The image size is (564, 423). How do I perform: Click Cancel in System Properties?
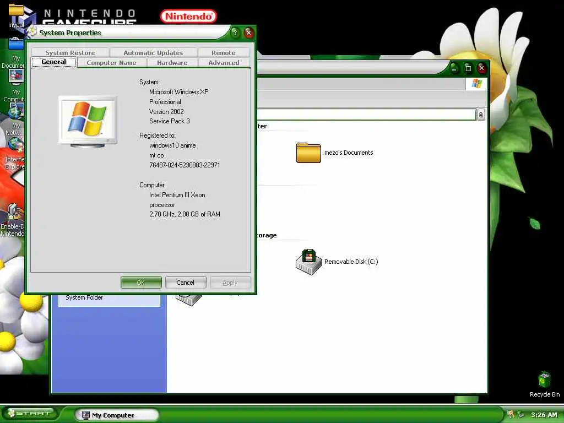(185, 283)
